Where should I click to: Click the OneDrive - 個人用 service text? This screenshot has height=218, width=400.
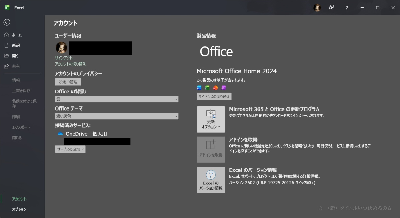pyautogui.click(x=86, y=134)
